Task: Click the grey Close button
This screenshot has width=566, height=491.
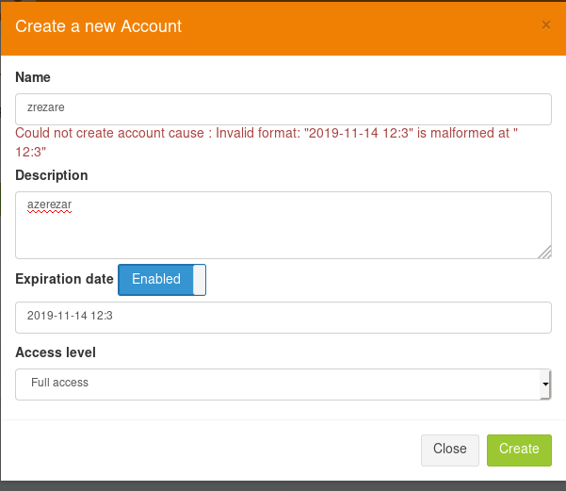Action: coord(450,450)
